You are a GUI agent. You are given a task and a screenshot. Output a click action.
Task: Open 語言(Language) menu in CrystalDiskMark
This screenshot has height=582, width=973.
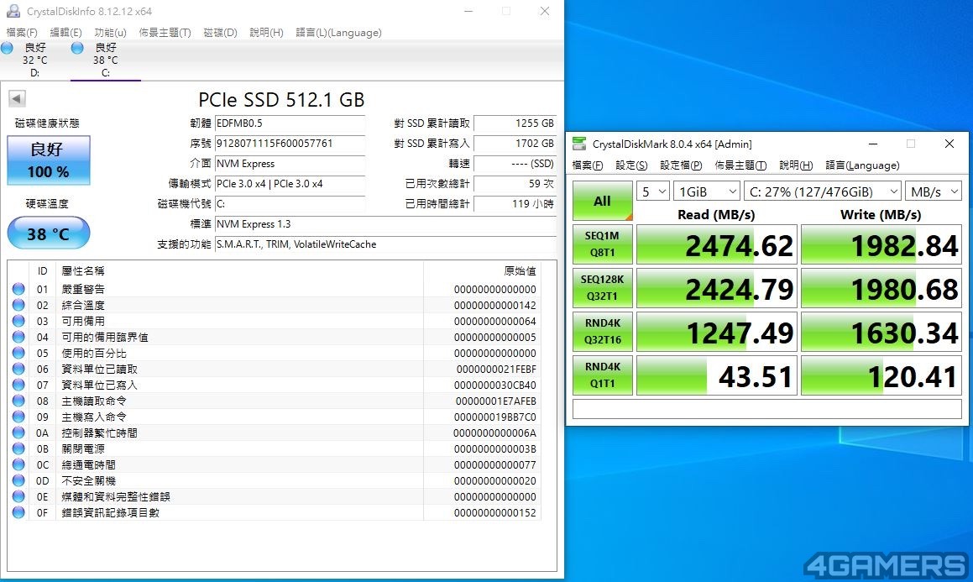click(x=862, y=165)
